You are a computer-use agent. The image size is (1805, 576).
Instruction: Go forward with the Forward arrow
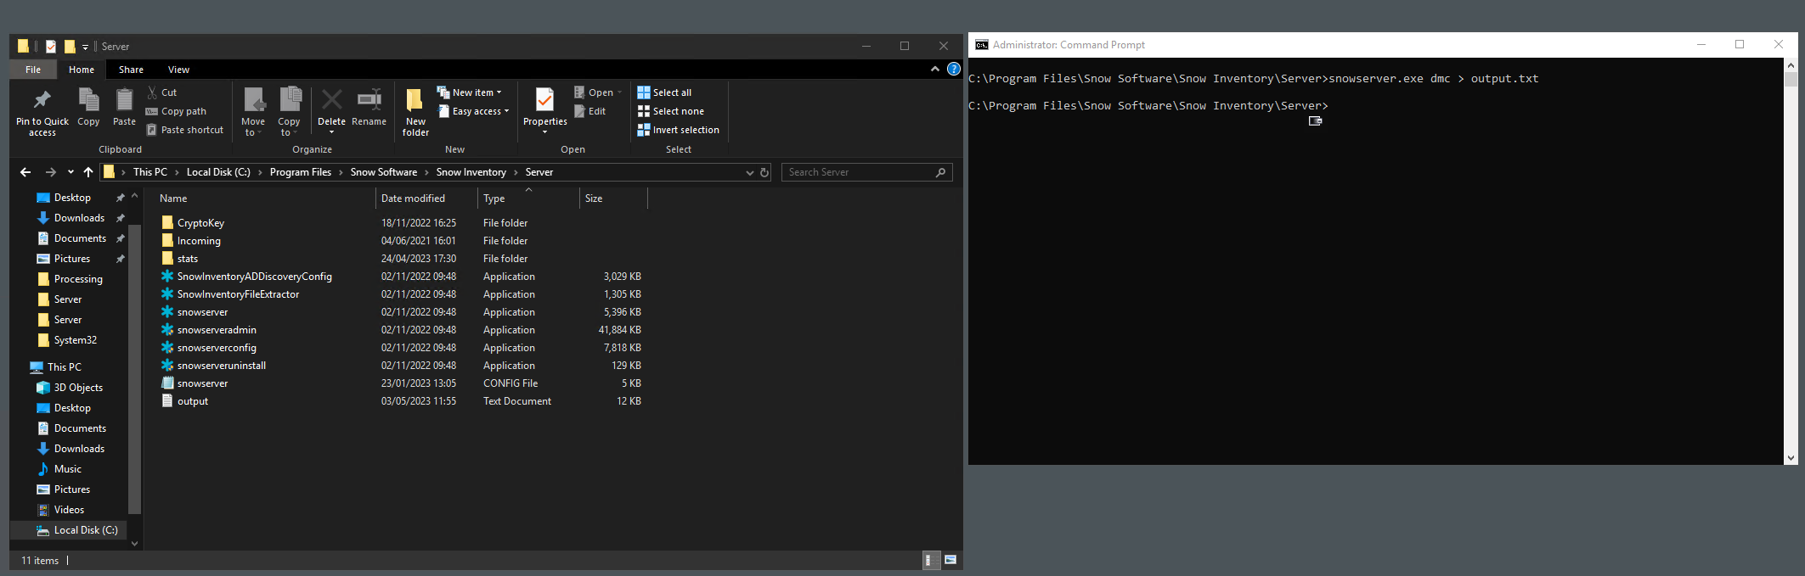click(50, 172)
